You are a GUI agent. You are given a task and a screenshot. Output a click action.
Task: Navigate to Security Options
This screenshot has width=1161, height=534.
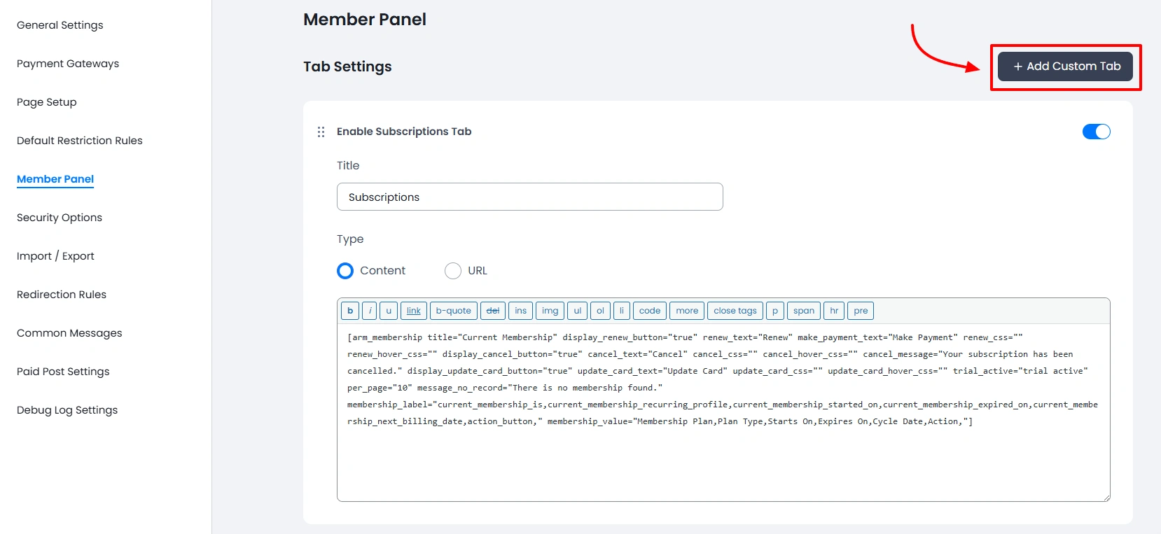59,218
